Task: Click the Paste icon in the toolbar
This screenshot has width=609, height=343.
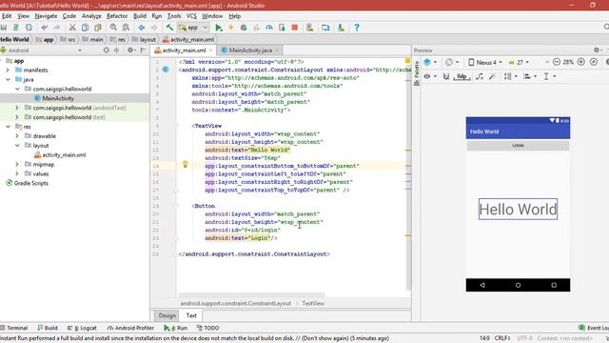Action: coord(98,28)
